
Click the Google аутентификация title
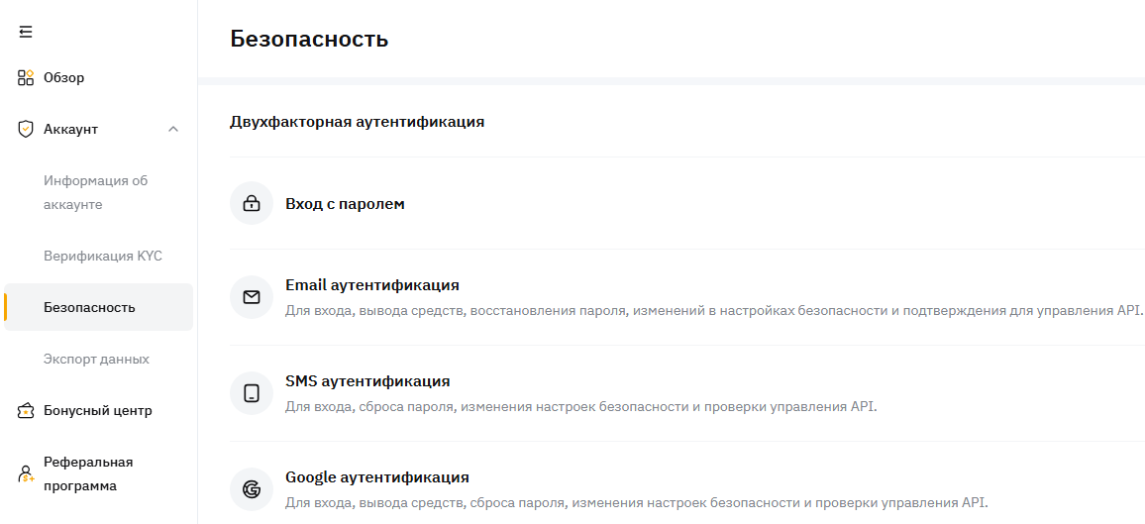376,477
